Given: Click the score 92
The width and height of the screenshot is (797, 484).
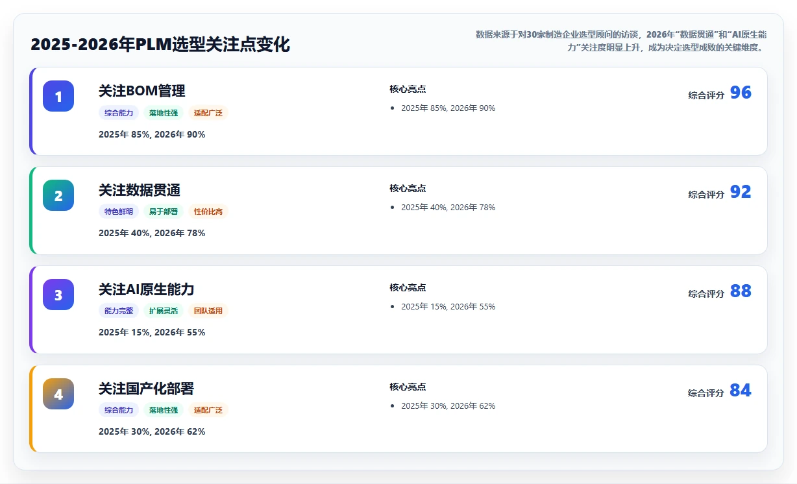Looking at the screenshot, I should click(x=741, y=192).
